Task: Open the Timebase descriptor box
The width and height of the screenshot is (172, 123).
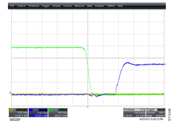Action: click(134, 113)
